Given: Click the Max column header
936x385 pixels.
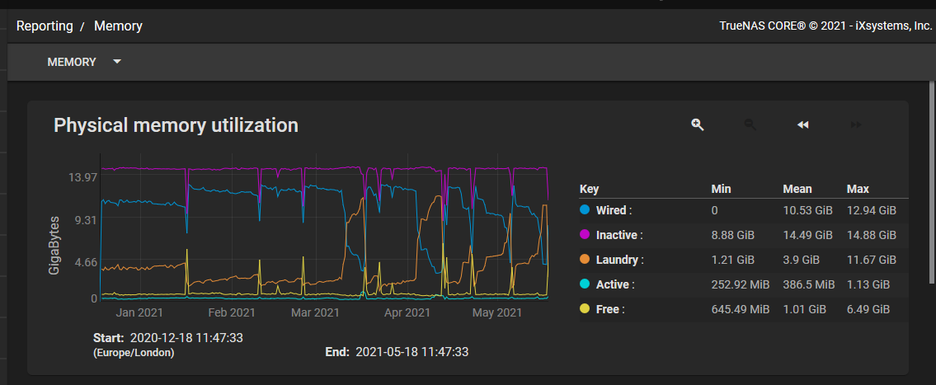Looking at the screenshot, I should pos(858,189).
